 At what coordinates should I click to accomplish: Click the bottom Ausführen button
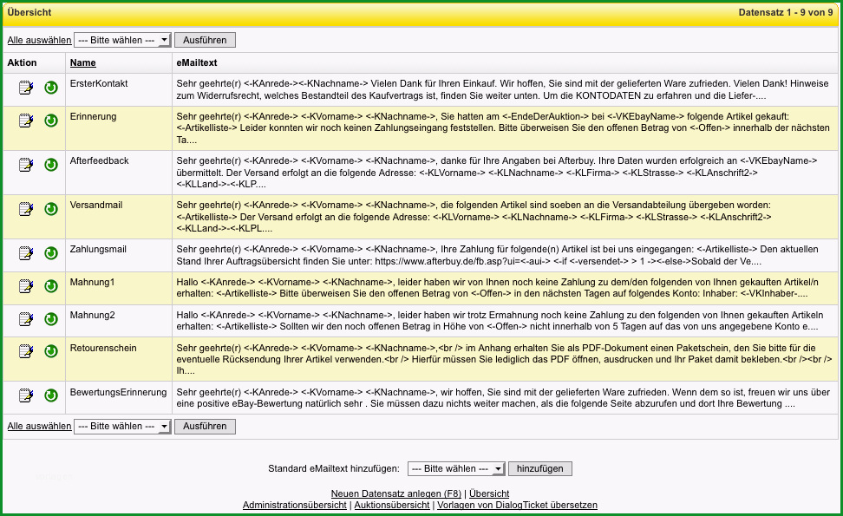[x=205, y=426]
